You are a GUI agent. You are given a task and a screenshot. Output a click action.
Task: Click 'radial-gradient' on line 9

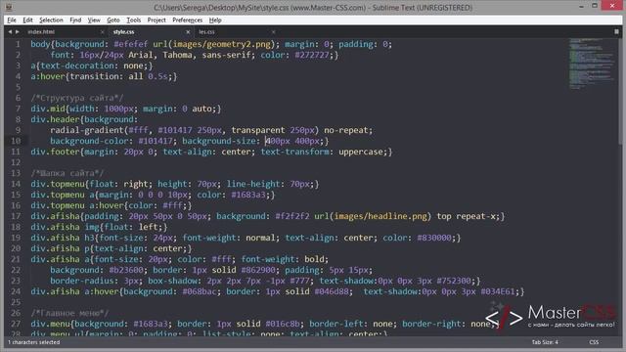coord(87,130)
